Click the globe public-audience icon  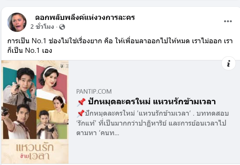click(62, 27)
